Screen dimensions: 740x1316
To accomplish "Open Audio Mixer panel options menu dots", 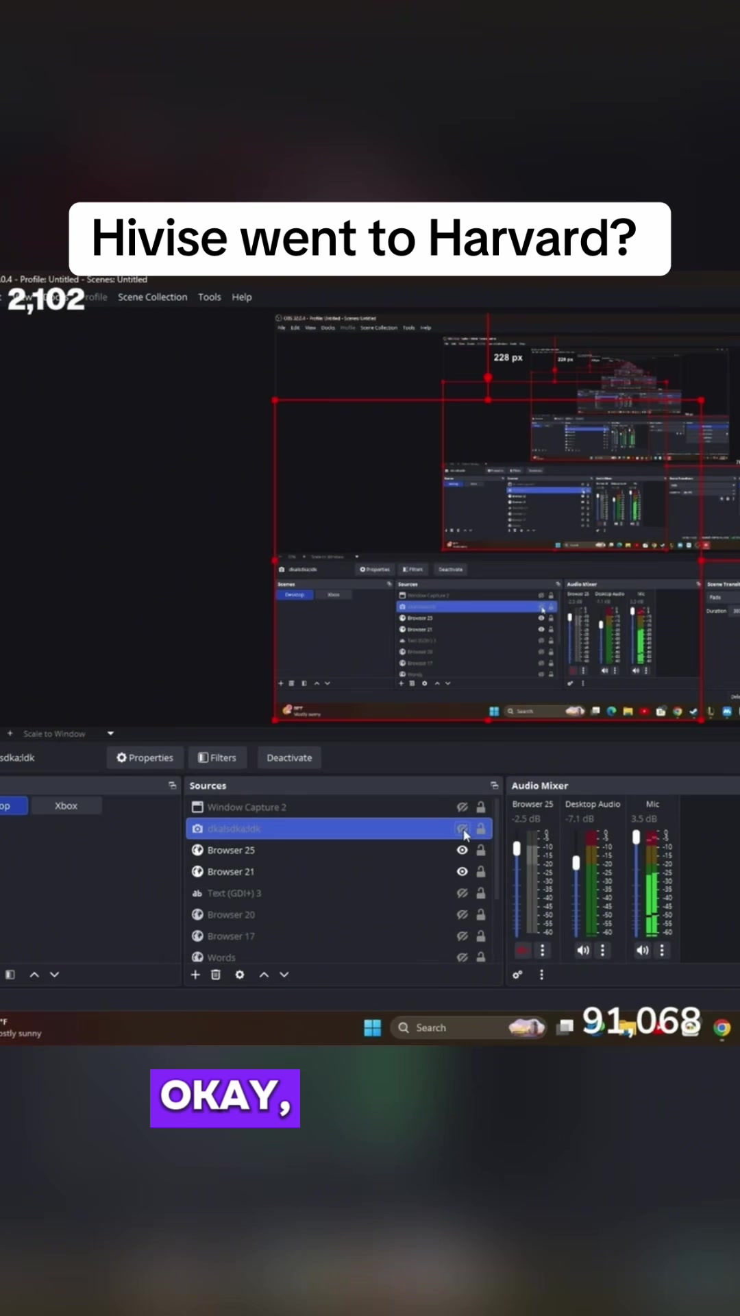I will [x=541, y=975].
